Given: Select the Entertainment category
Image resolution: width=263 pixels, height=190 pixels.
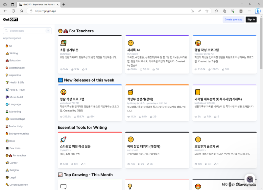Looking at the screenshot, I should point(15,68).
